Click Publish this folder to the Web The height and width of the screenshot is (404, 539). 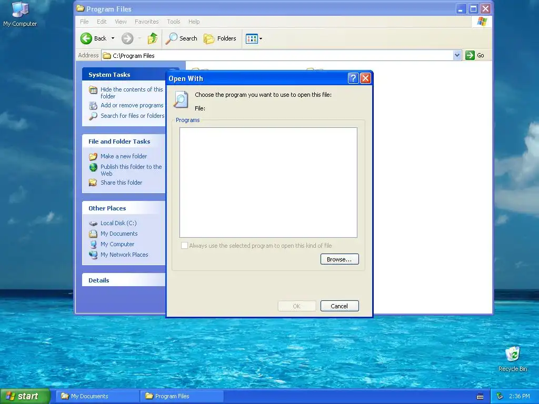click(131, 170)
